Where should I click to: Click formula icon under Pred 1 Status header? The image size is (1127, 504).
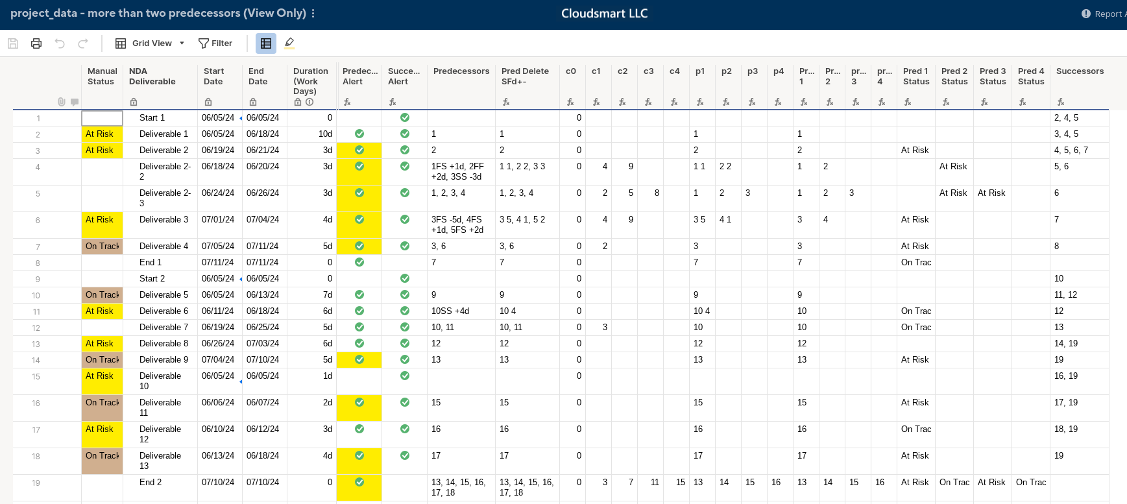[x=908, y=102]
